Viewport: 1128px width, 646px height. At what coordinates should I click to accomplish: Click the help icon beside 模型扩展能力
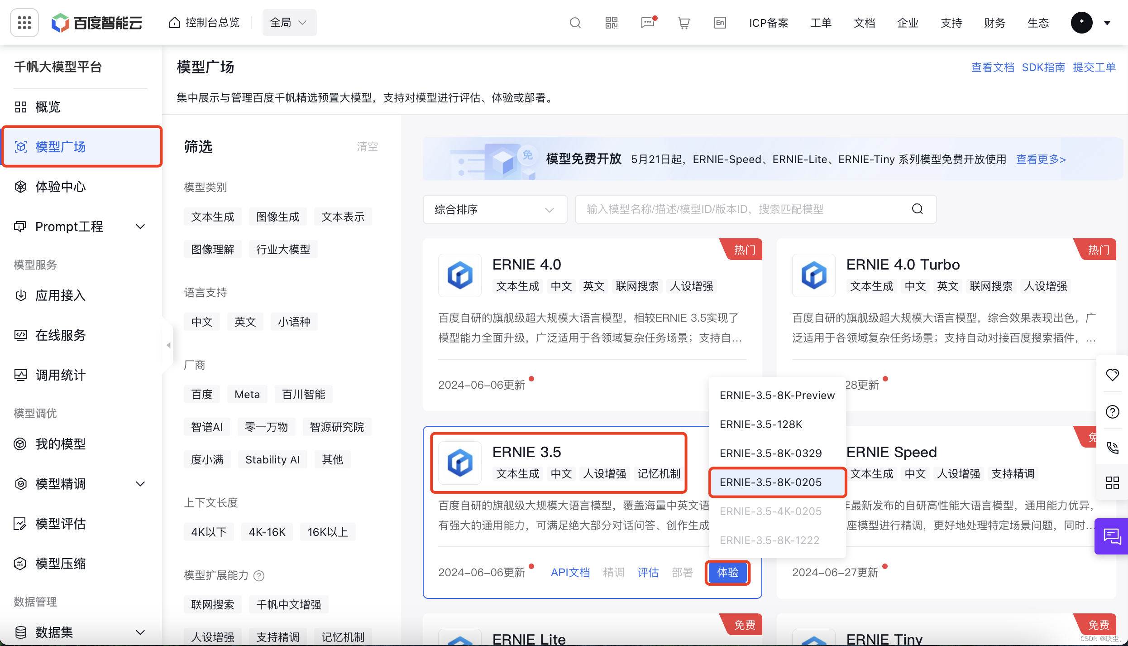coord(259,575)
